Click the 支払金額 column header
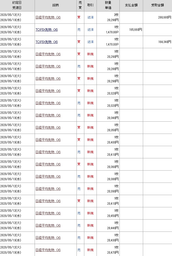172x256 pixels. pos(131,5)
